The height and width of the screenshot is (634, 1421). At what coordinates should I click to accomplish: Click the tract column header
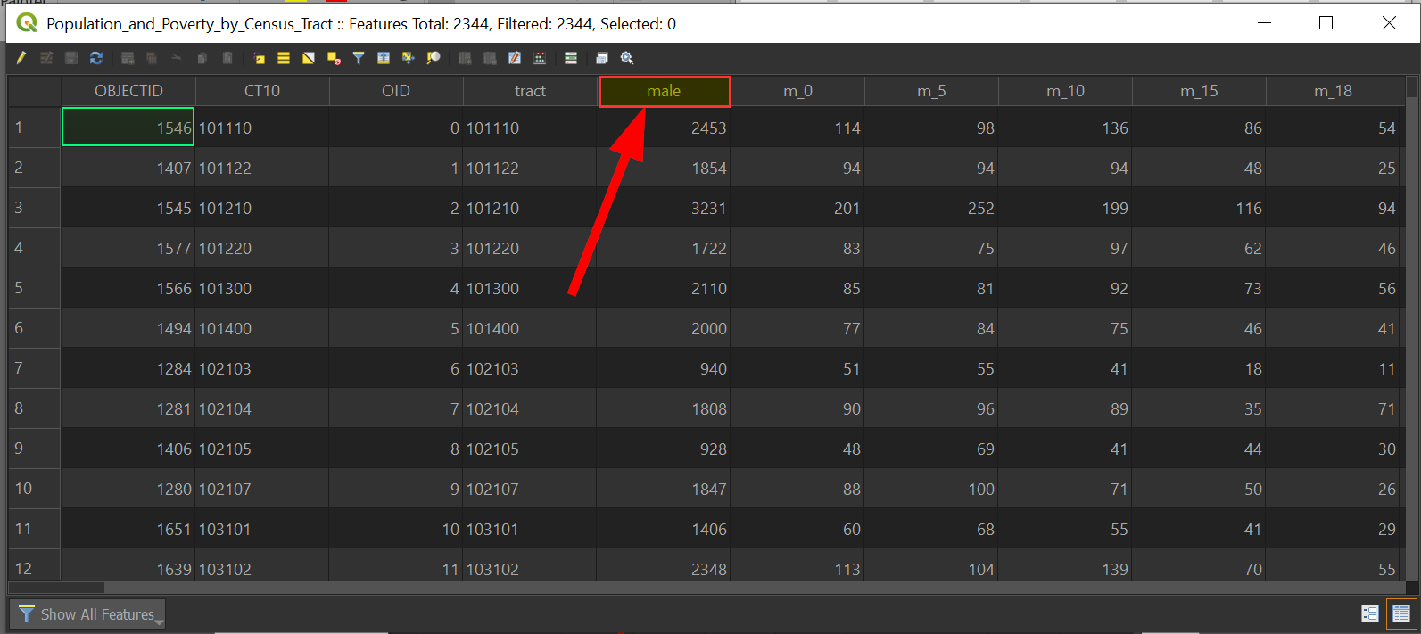click(530, 91)
